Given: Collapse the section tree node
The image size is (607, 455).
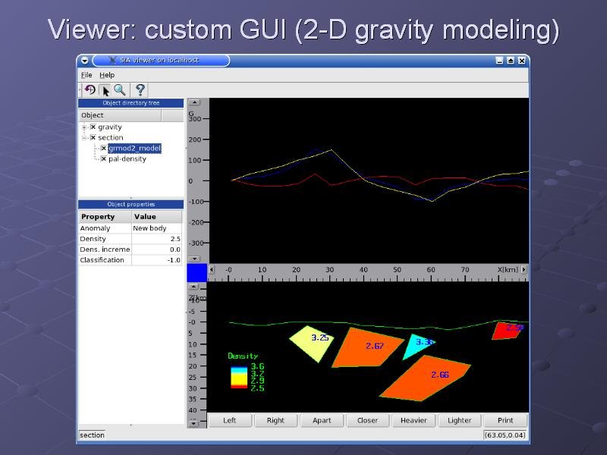Looking at the screenshot, I should tap(84, 138).
